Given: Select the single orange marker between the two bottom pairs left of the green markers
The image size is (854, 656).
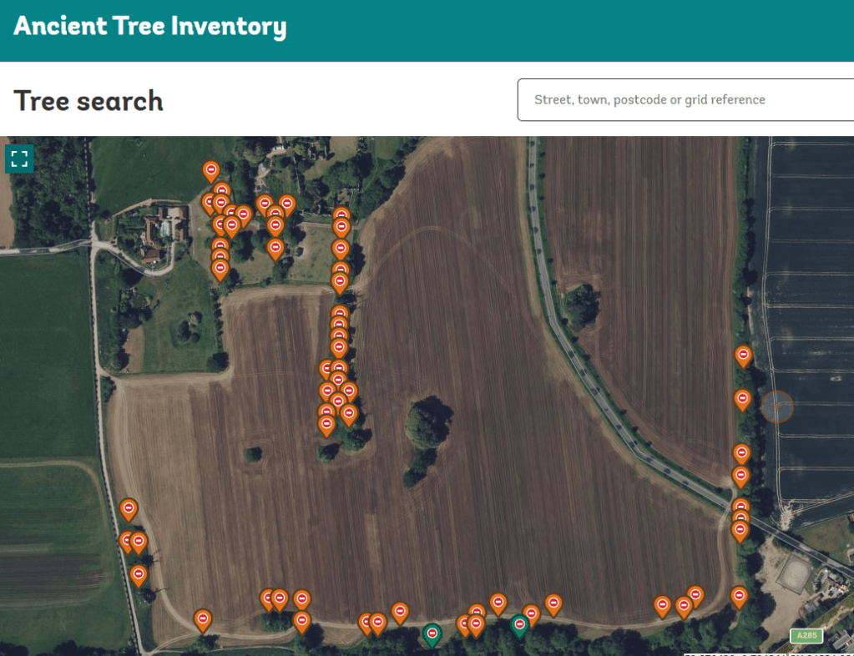Looking at the screenshot, I should pos(400,612).
